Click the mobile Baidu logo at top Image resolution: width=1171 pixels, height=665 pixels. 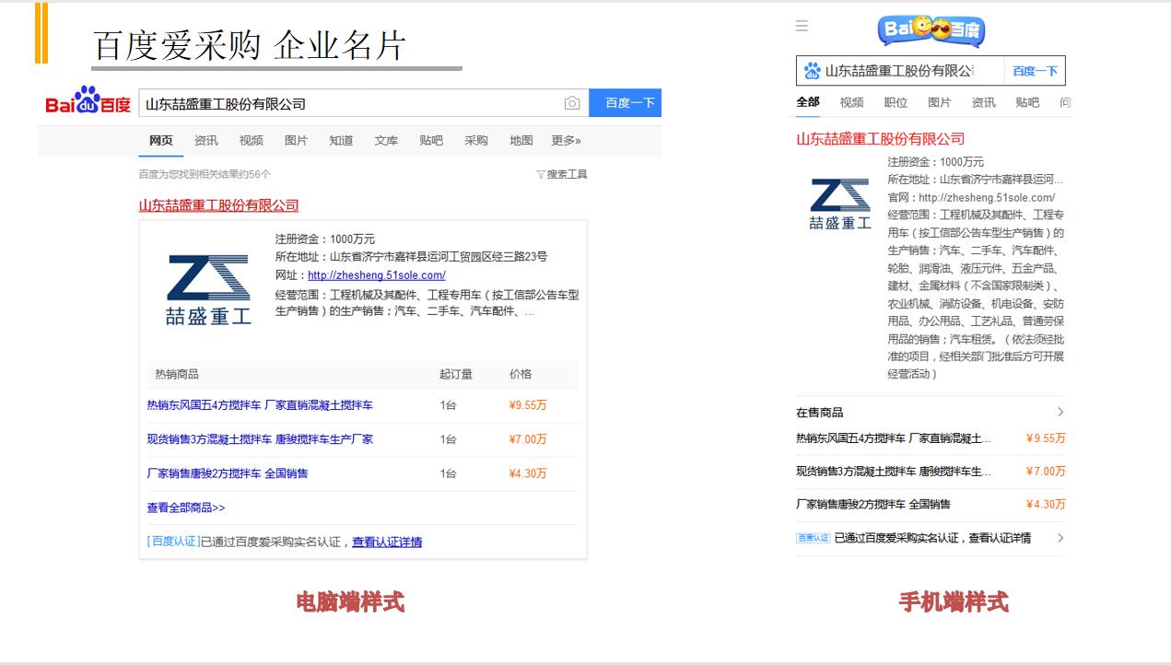931,30
